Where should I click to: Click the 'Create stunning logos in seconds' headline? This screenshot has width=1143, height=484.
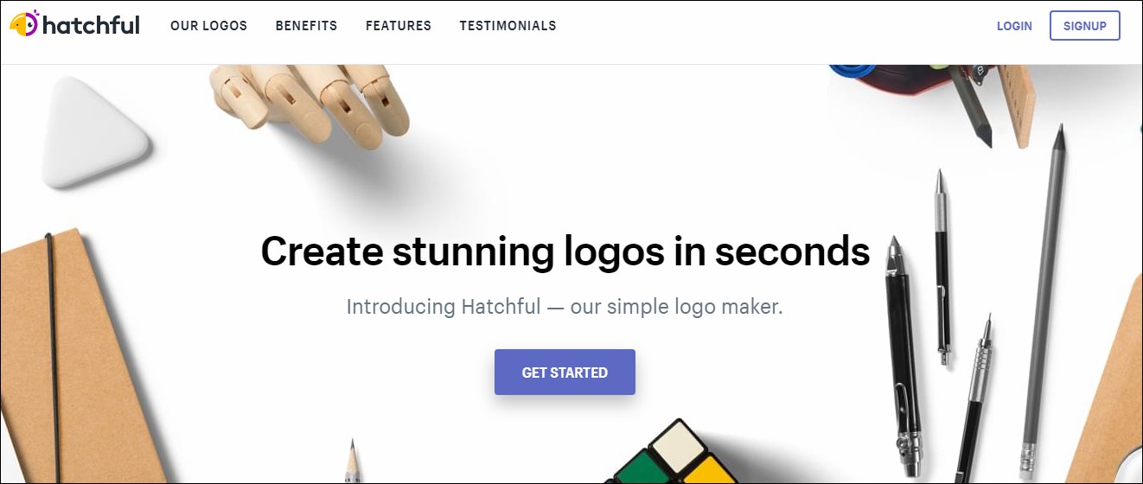tap(565, 251)
